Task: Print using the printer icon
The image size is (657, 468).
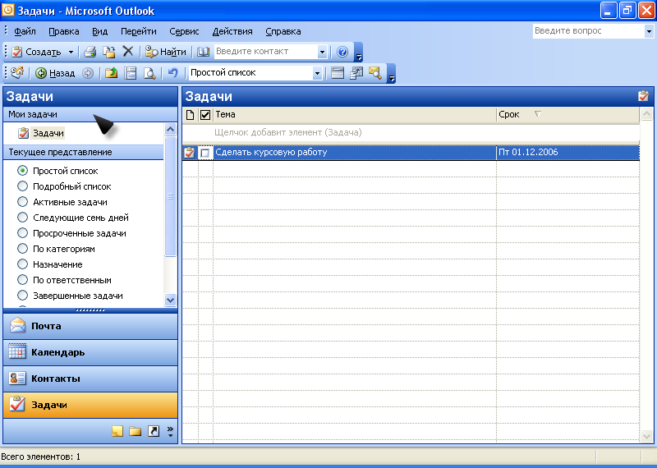Action: [90, 52]
